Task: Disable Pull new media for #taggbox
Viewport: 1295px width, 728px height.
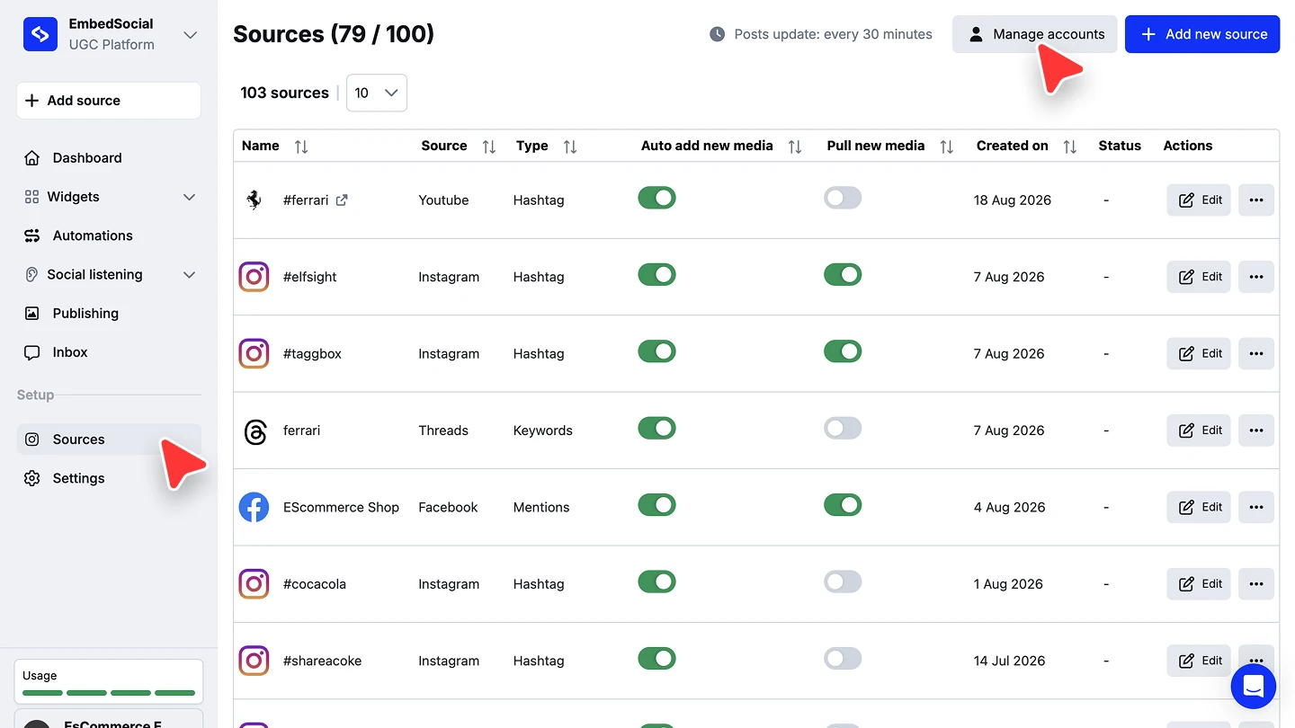Action: tap(843, 351)
